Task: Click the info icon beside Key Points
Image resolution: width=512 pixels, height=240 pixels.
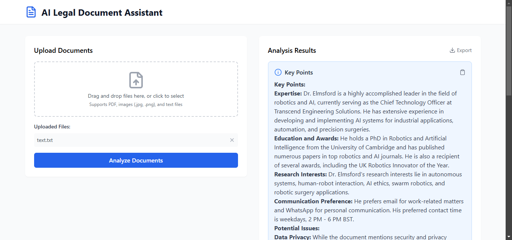Action: 278,72
